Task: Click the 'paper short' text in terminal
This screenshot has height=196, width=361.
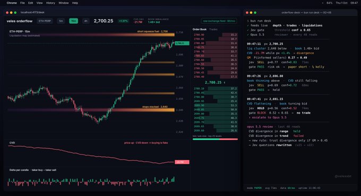Action: [x=297, y=67]
